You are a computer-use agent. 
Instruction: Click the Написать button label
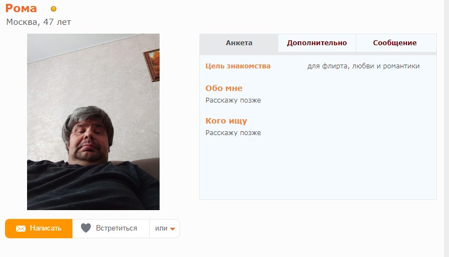click(45, 228)
